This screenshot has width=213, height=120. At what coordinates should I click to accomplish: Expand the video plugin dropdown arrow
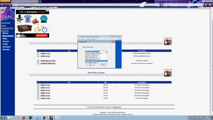[x=106, y=52]
